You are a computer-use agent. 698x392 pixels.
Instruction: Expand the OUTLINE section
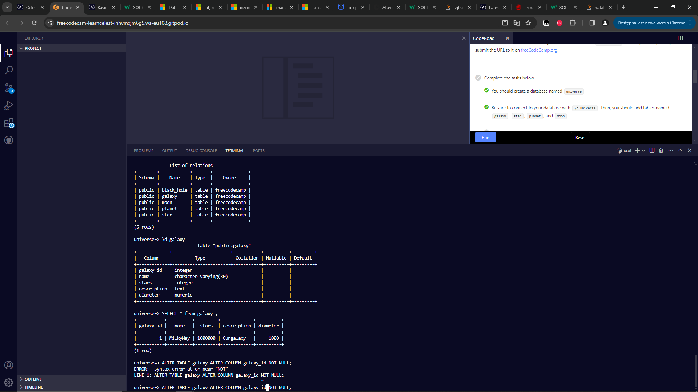point(33,379)
